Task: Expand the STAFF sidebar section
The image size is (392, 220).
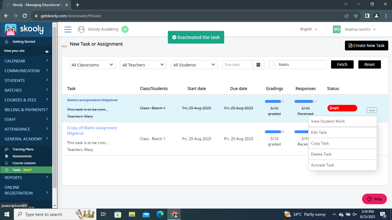Action: (x=26, y=119)
